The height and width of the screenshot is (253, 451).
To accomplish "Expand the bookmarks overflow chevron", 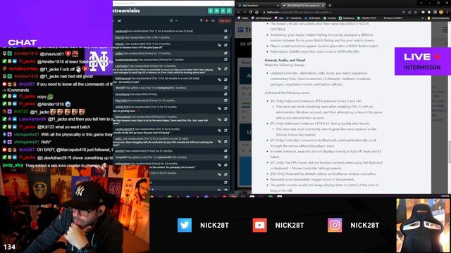I will coord(423,18).
